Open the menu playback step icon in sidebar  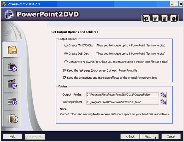coord(12,101)
